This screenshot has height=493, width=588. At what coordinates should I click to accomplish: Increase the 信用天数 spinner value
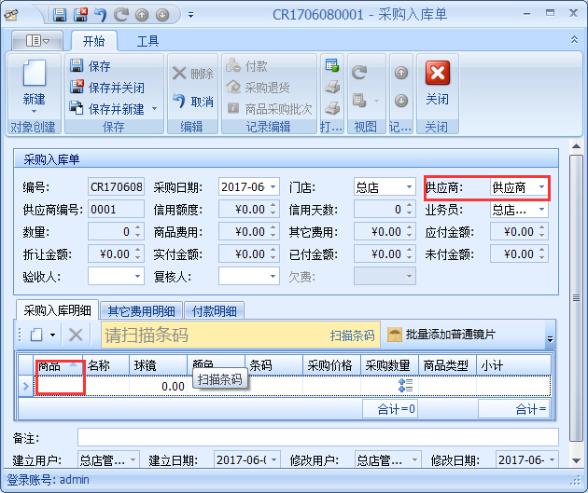(409, 205)
